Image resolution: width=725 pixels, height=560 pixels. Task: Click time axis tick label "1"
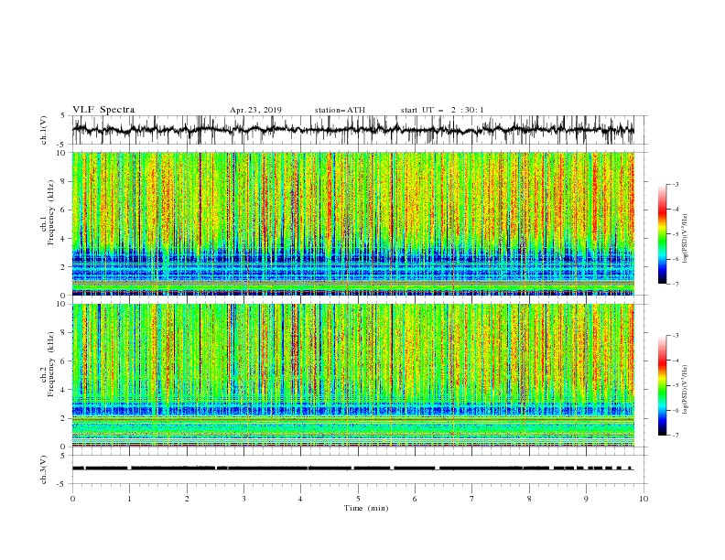tap(129, 499)
